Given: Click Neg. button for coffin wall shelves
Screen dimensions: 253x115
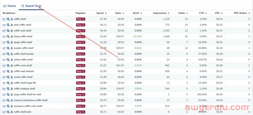Looking at the screenshot, I should [x=80, y=71].
